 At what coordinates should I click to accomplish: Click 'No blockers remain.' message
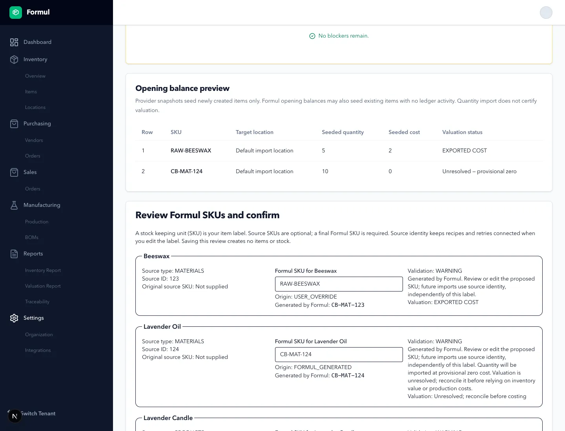click(x=344, y=36)
